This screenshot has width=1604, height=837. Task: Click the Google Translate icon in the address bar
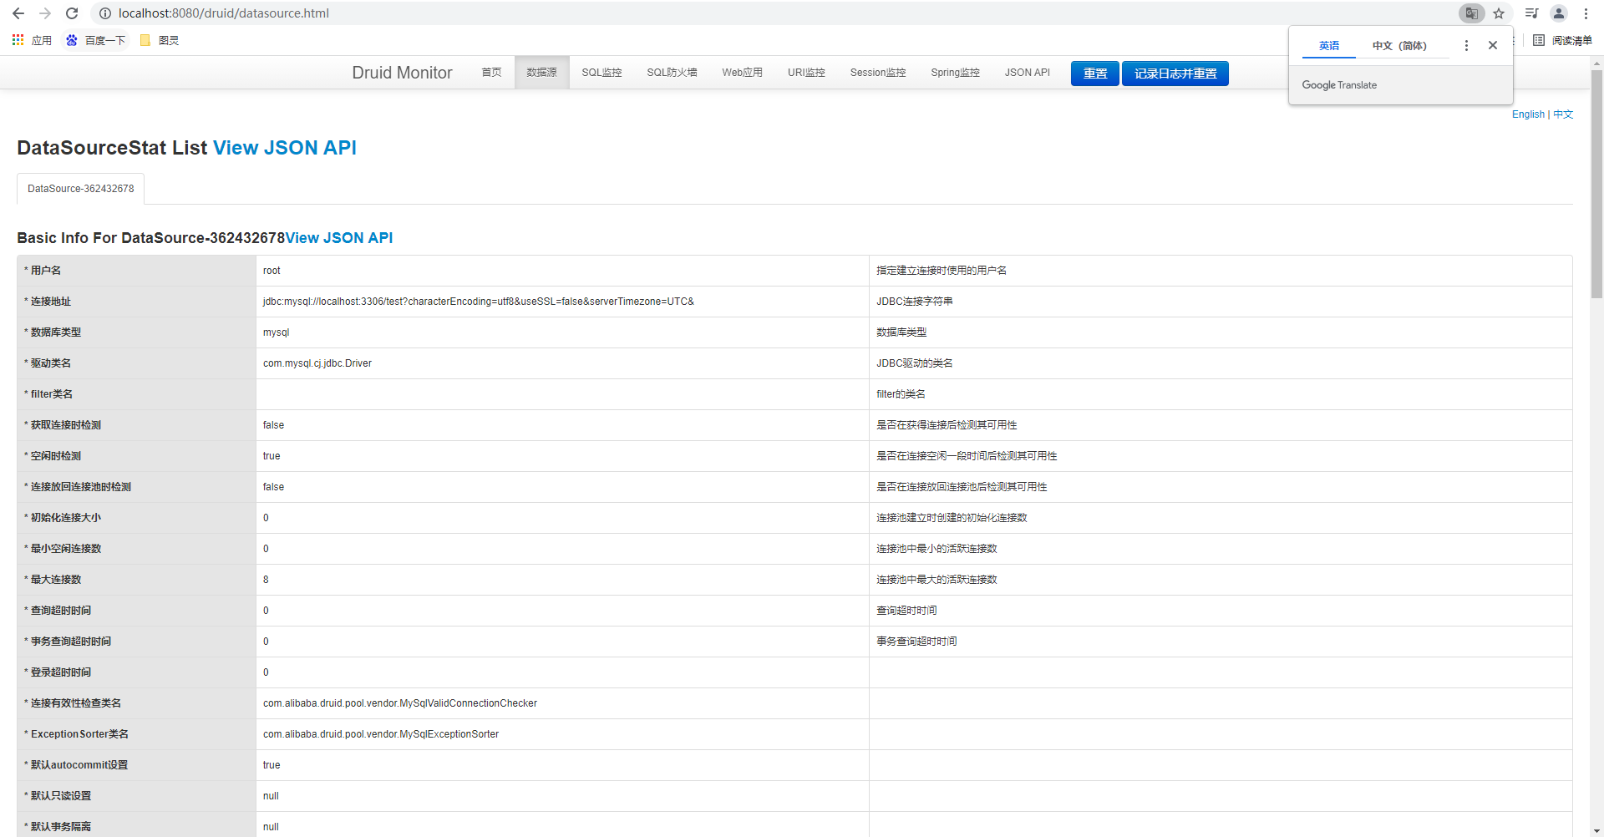pyautogui.click(x=1472, y=13)
